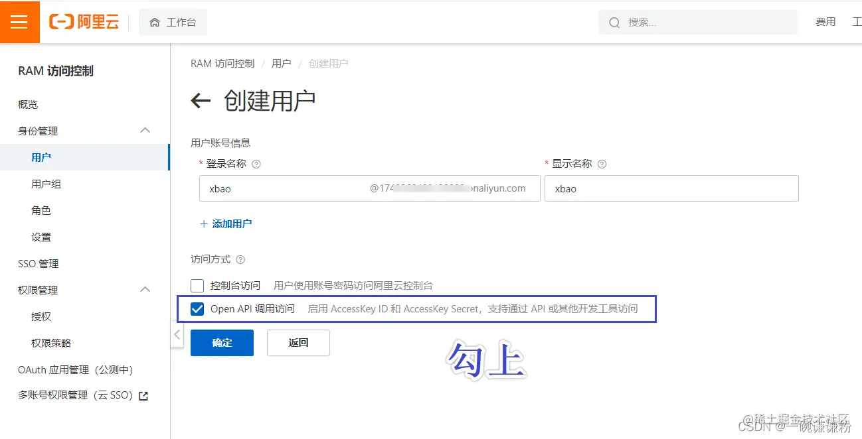Click the blue 确定 button
This screenshot has height=439, width=862.
(x=222, y=343)
